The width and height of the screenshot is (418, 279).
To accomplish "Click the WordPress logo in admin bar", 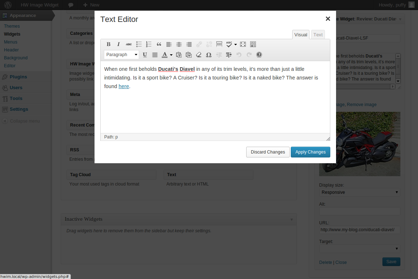I will (x=8, y=5).
